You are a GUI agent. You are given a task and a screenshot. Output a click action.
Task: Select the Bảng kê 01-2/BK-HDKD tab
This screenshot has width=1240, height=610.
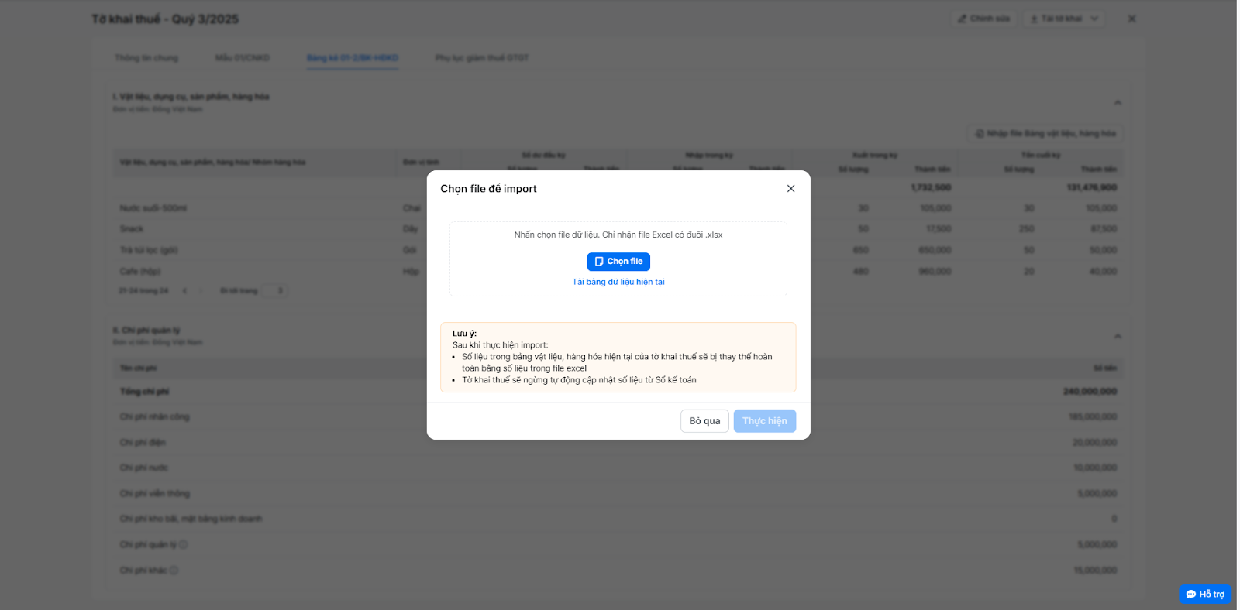click(352, 58)
